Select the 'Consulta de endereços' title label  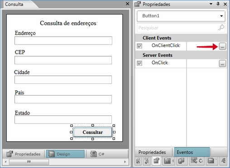point(68,23)
